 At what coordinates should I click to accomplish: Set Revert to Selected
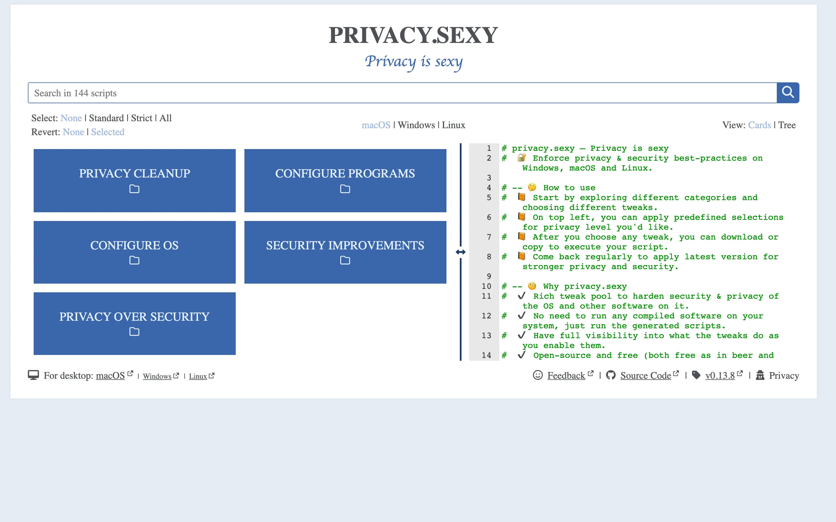[108, 132]
